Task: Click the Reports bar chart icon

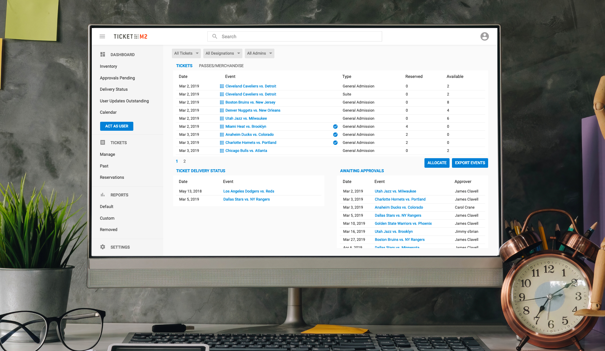Action: click(x=103, y=195)
